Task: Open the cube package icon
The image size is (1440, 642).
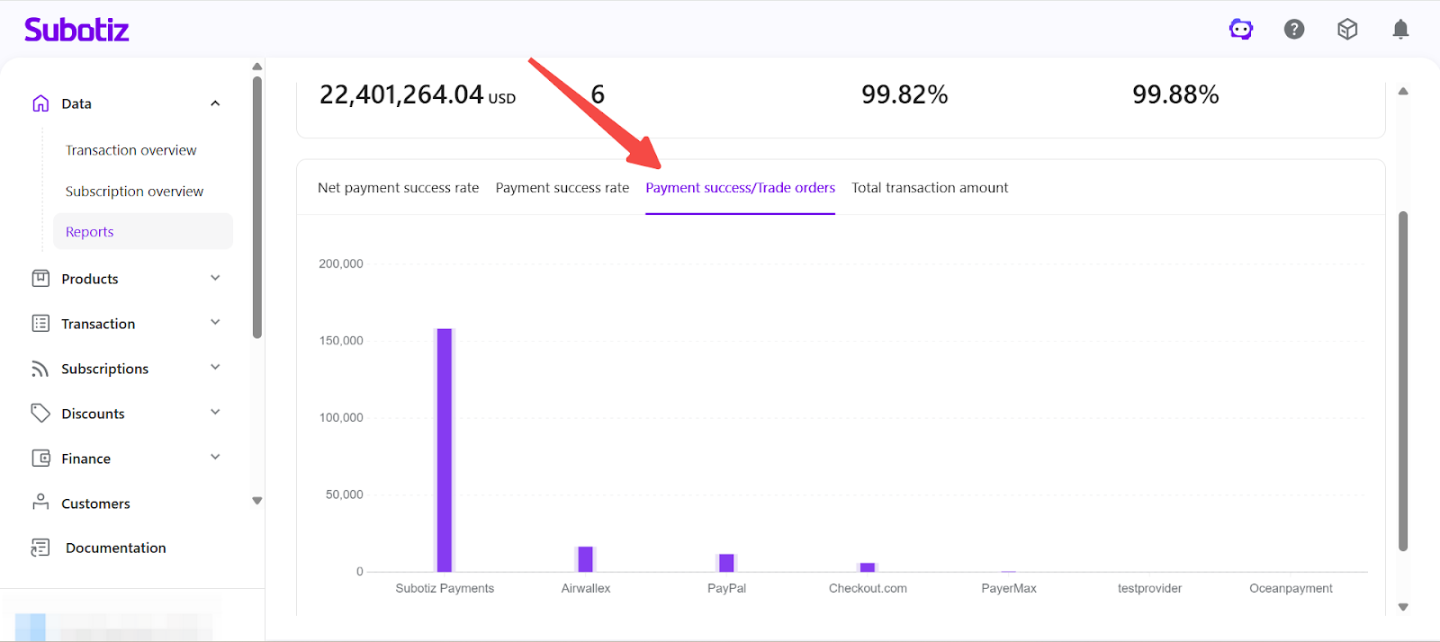Action: pyautogui.click(x=1347, y=30)
